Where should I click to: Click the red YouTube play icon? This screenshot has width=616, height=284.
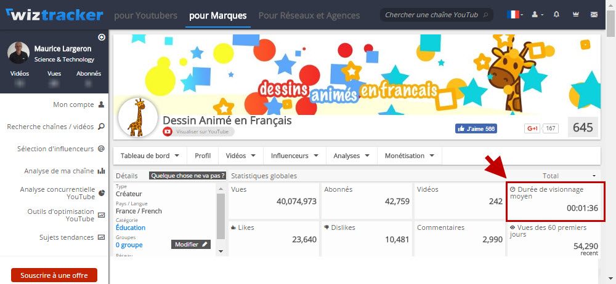pos(168,132)
